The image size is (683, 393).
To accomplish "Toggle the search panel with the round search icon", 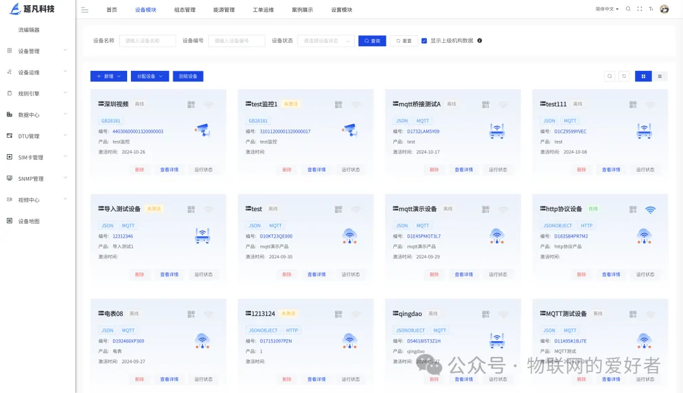I will coord(610,76).
